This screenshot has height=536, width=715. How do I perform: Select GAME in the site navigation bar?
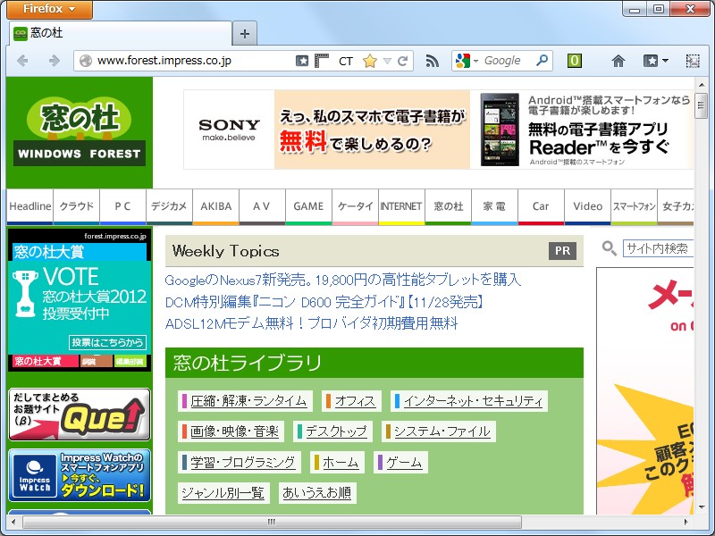(x=308, y=206)
